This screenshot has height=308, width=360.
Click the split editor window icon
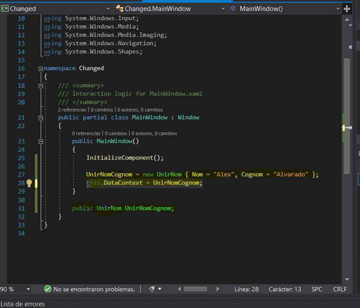[347, 9]
